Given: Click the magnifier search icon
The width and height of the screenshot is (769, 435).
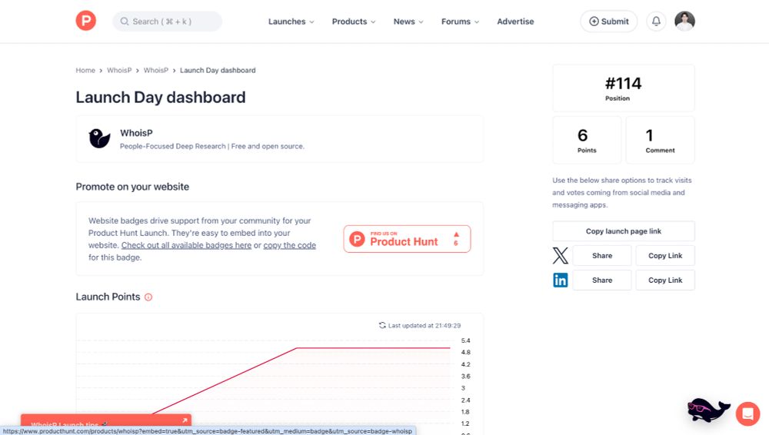Looking at the screenshot, I should [125, 22].
